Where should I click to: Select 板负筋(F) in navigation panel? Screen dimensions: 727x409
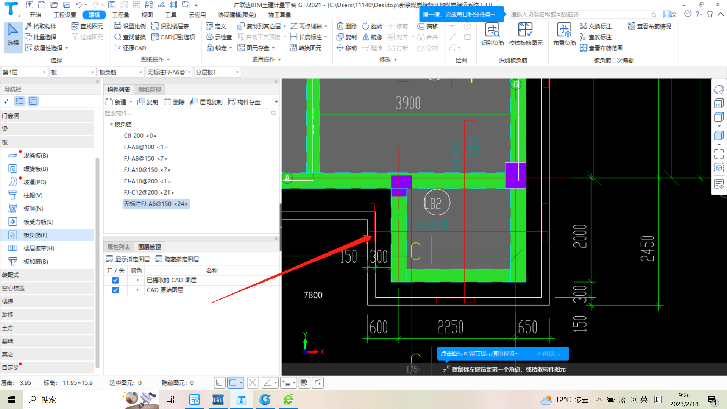coord(47,235)
